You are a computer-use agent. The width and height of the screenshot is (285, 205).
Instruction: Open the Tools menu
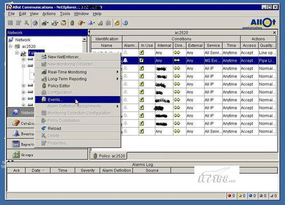pyautogui.click(x=65, y=14)
